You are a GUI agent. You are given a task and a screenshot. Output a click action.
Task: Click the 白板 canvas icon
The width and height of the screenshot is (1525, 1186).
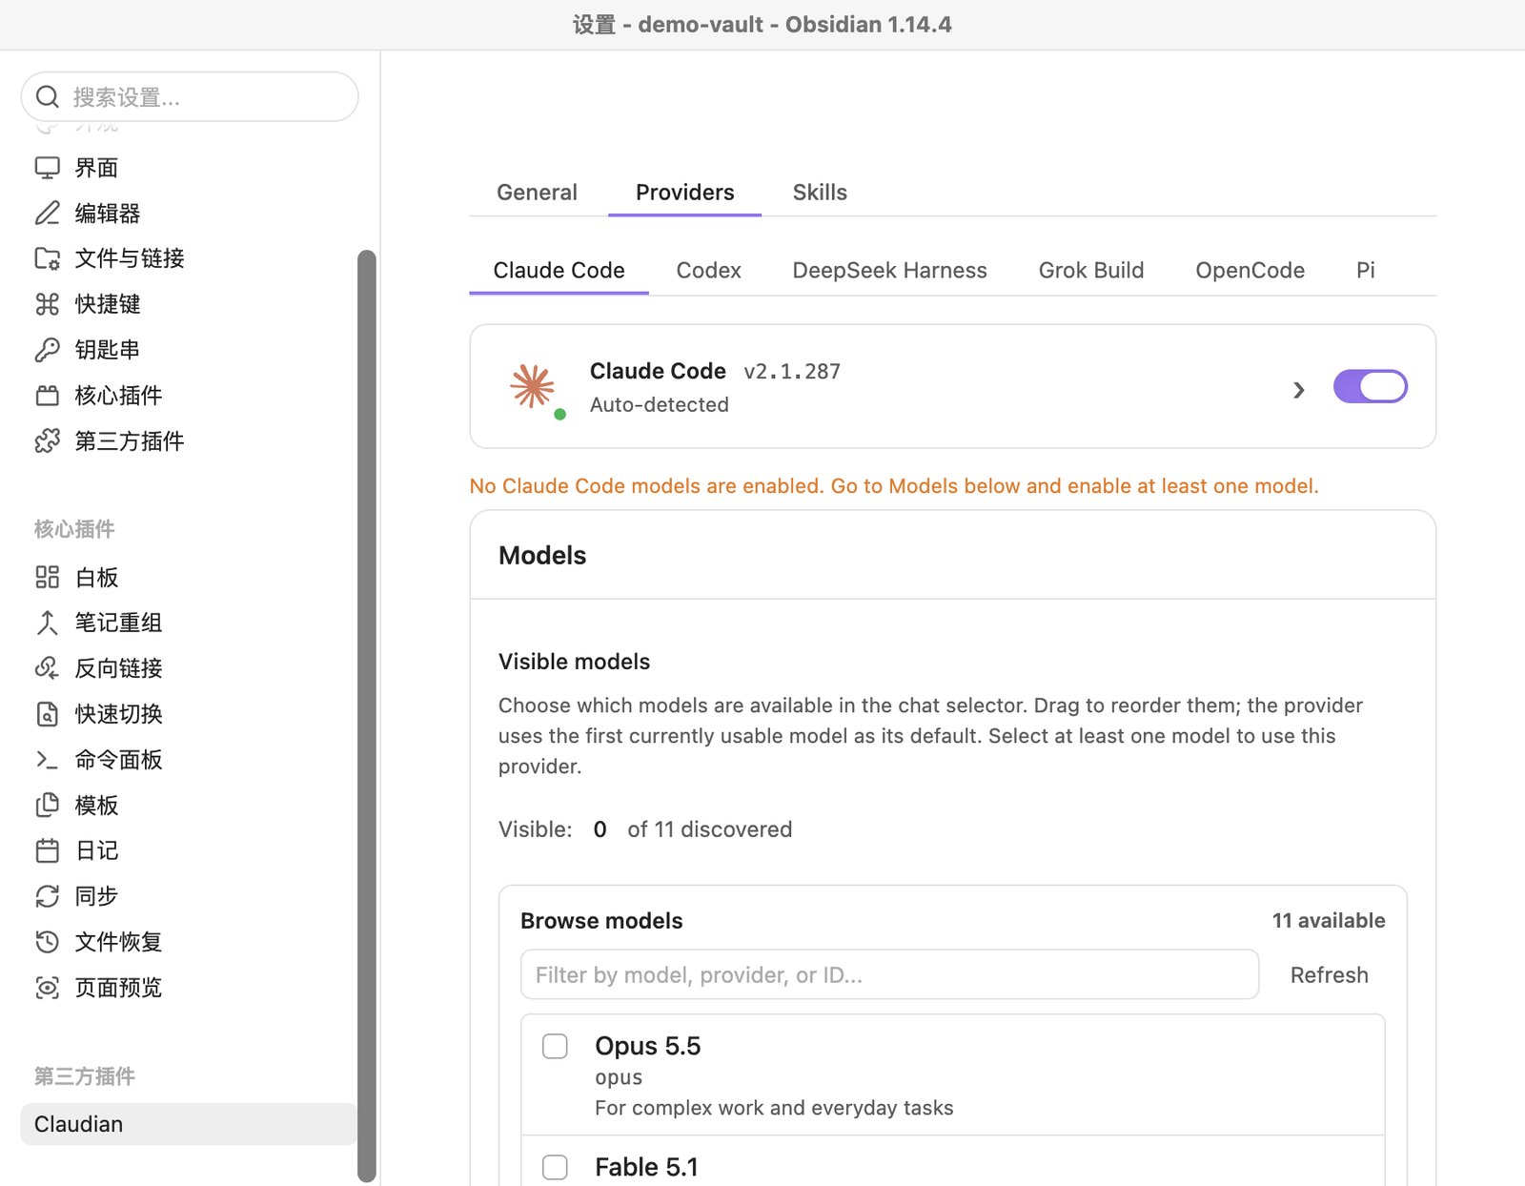[48, 577]
